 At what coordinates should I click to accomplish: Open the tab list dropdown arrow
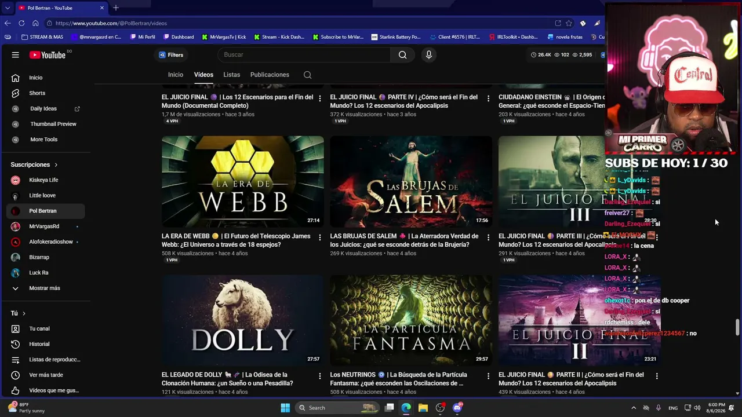(x=8, y=8)
